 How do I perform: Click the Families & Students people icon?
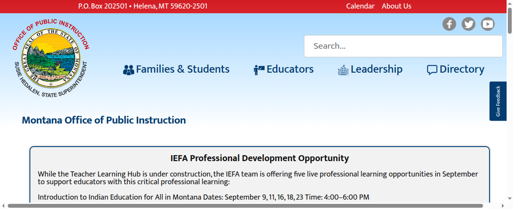tap(128, 70)
